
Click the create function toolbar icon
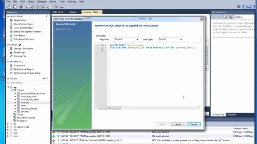(x=49, y=7)
